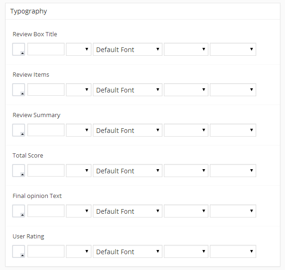Open Default Font dropdown for User Rating
Screen dimensions: 285x270
[x=128, y=251]
